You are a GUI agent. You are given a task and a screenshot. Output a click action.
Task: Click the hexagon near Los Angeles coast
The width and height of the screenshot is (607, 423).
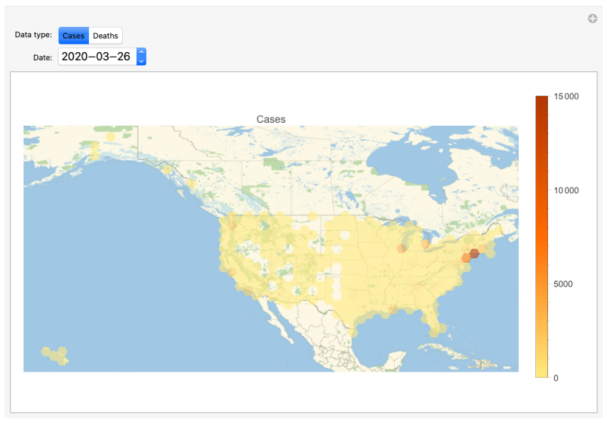[231, 272]
